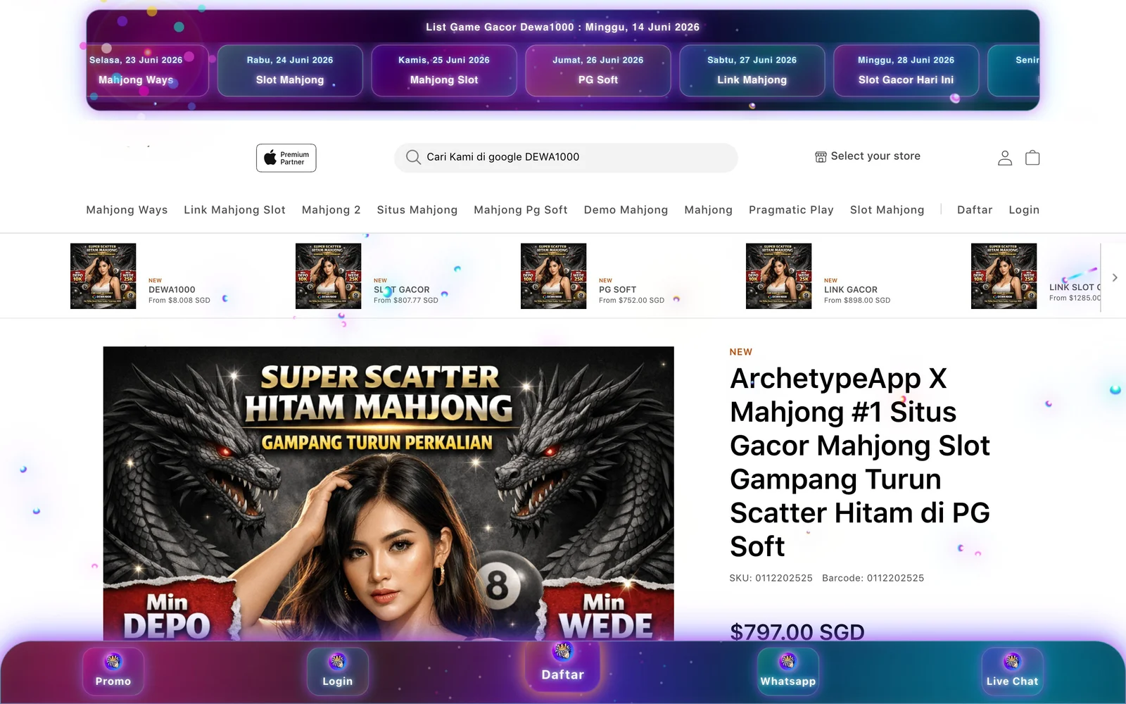Open Mahjong Ways menu item
This screenshot has height=704, width=1126.
[127, 210]
